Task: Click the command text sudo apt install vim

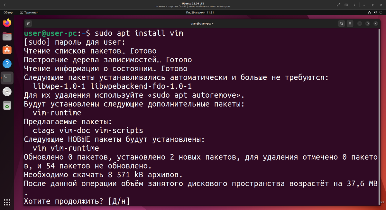Action: pyautogui.click(x=139, y=33)
